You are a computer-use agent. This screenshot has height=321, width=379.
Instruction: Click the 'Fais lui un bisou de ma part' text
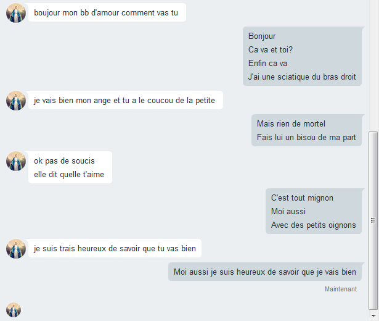(x=306, y=137)
